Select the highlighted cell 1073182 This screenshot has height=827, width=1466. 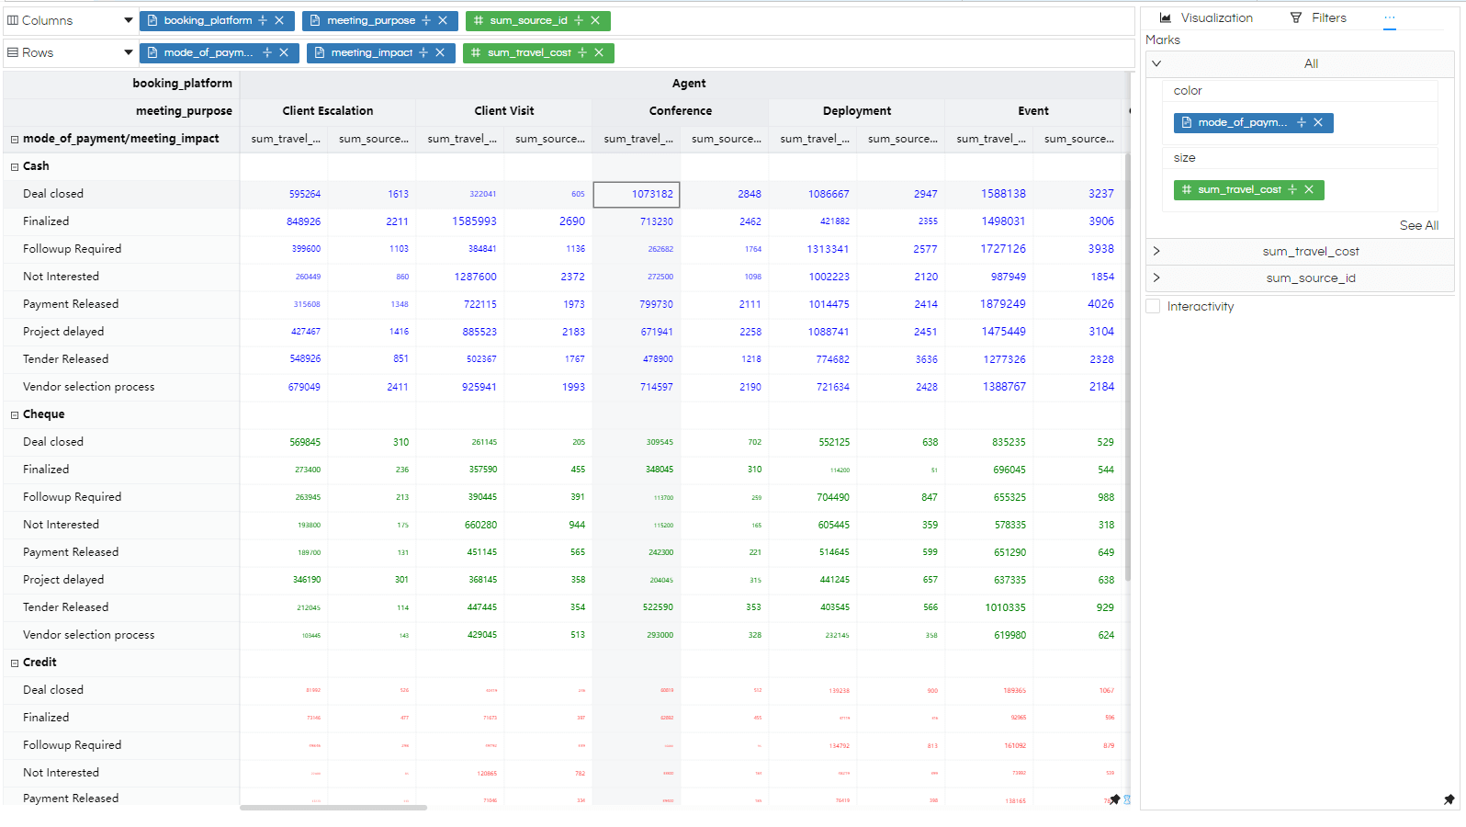click(x=637, y=194)
